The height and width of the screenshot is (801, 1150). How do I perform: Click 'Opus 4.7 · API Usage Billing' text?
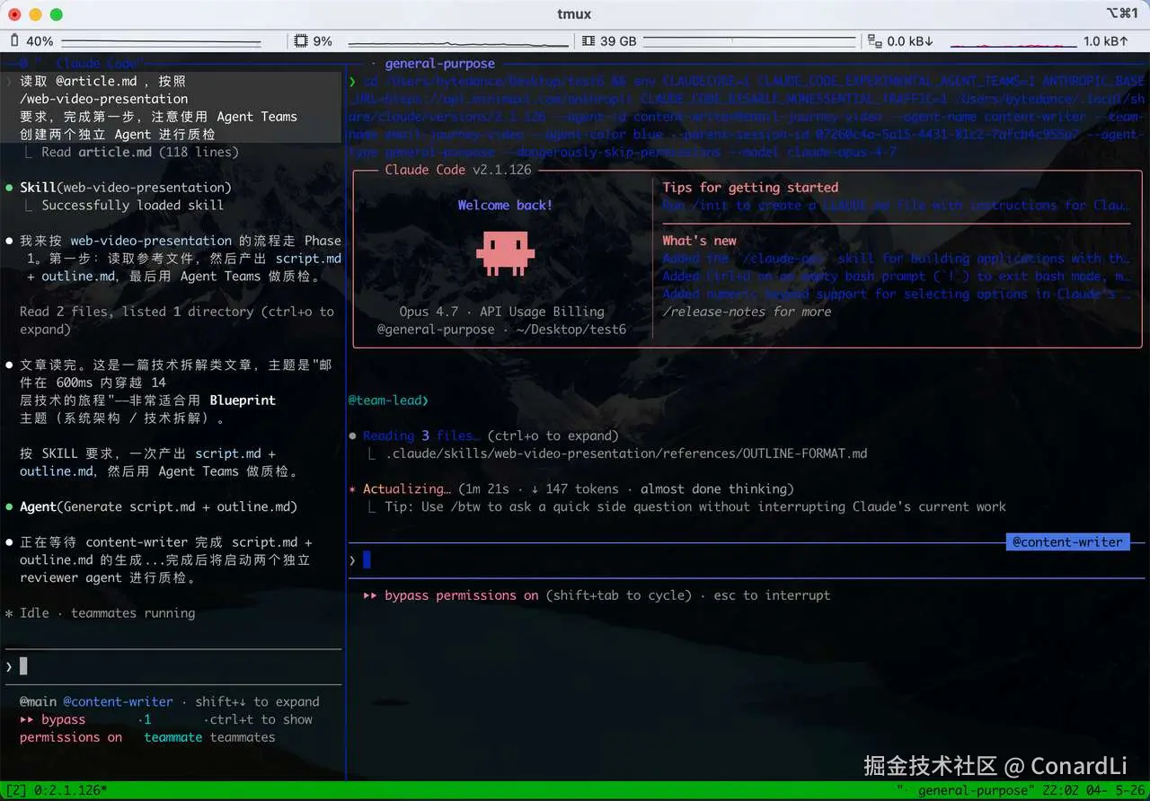coord(501,312)
